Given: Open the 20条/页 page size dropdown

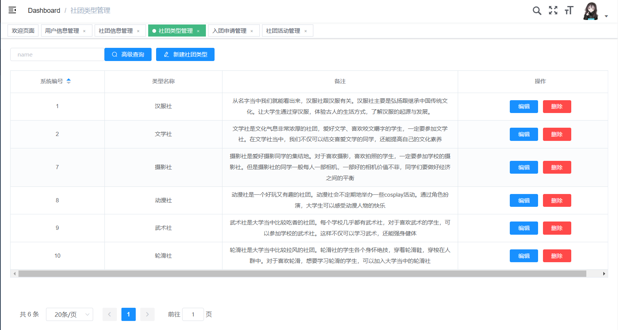Looking at the screenshot, I should click(69, 314).
